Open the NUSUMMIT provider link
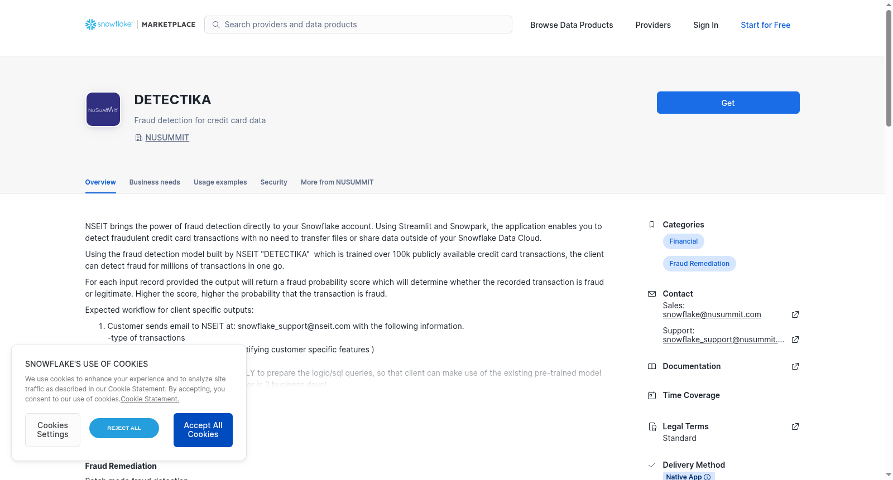The height and width of the screenshot is (480, 893). [167, 138]
